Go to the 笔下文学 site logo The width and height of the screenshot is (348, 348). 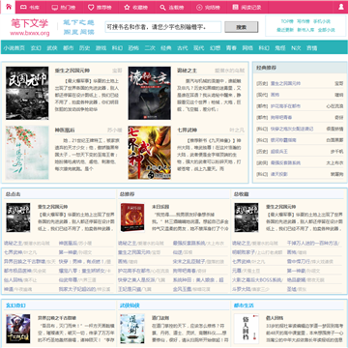coord(30,27)
